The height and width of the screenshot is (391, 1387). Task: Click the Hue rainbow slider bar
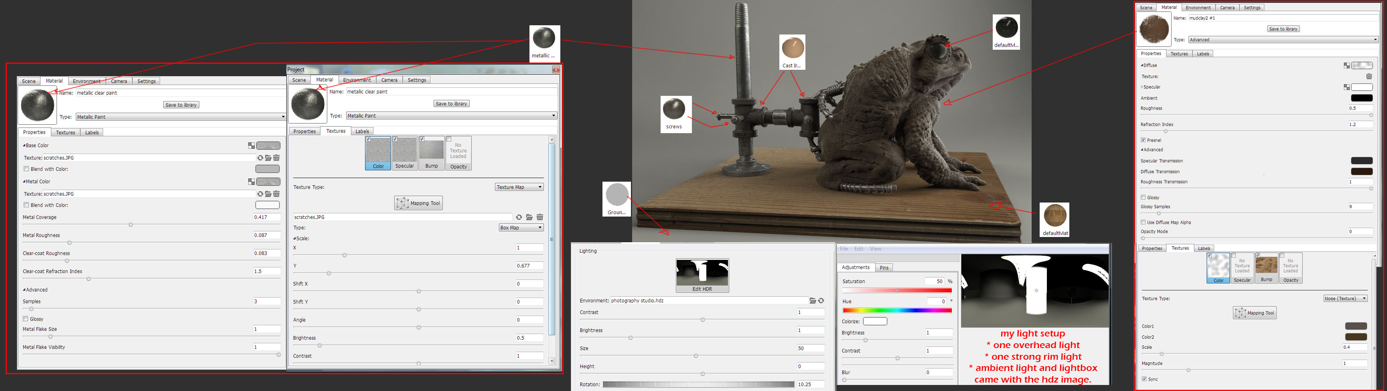pyautogui.click(x=897, y=310)
